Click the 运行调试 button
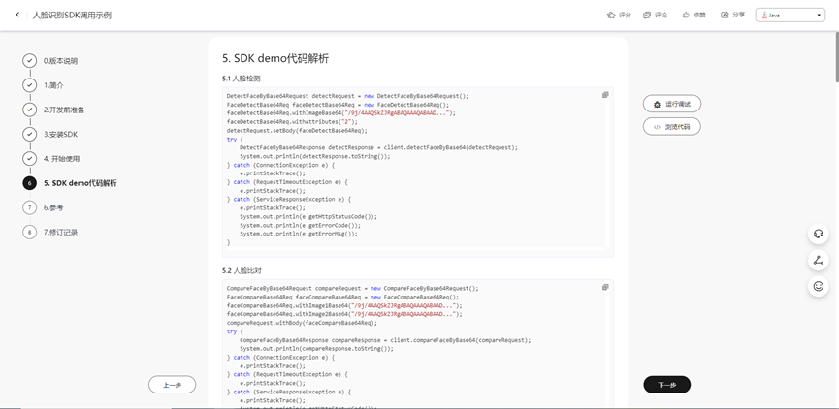This screenshot has width=839, height=409. [671, 104]
